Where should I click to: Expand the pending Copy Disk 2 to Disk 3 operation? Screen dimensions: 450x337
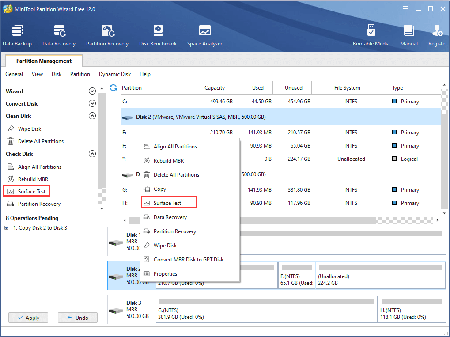(6, 227)
